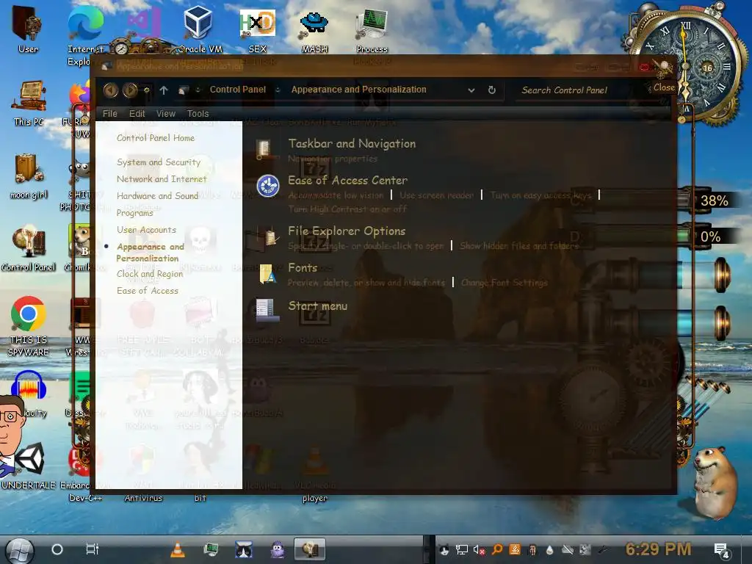Image resolution: width=752 pixels, height=564 pixels.
Task: Click muted volume tray icon
Action: (479, 549)
